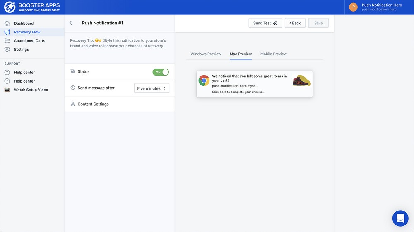
Task: Open Watch Setup Video link
Action: [31, 90]
